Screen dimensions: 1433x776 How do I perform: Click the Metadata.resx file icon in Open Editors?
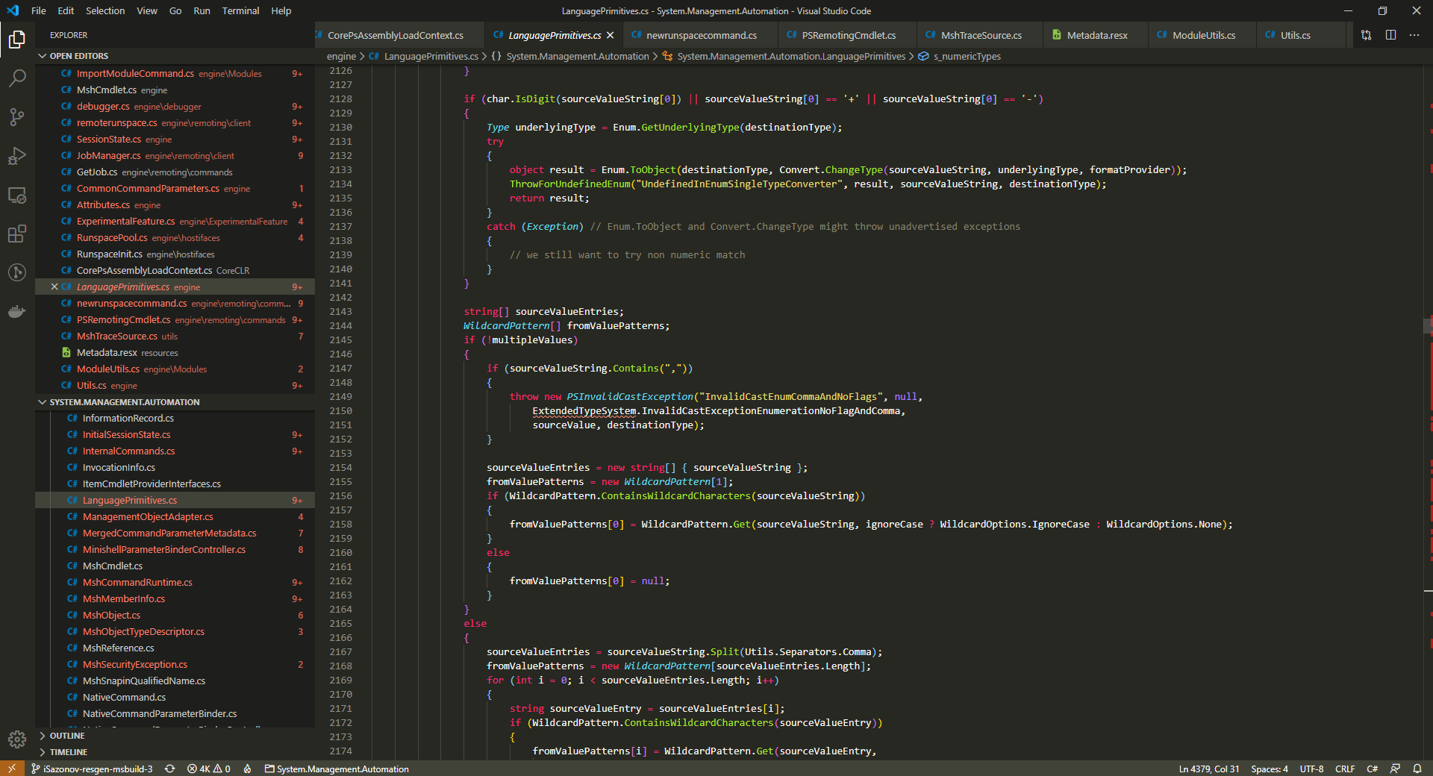tap(66, 352)
